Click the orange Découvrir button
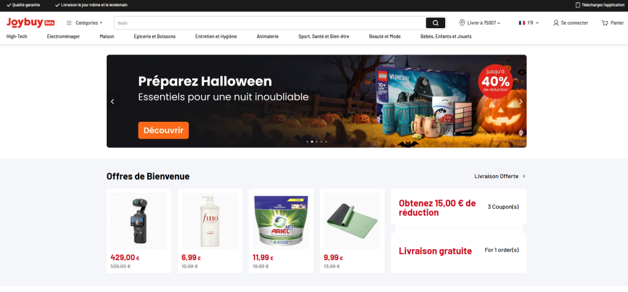Screen dimensions: 628x292 (163, 130)
